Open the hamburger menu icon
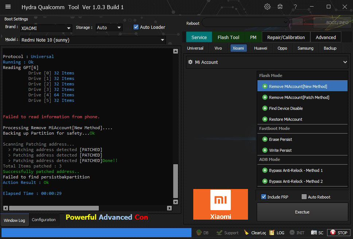353x239 pixels. [x=8, y=7]
